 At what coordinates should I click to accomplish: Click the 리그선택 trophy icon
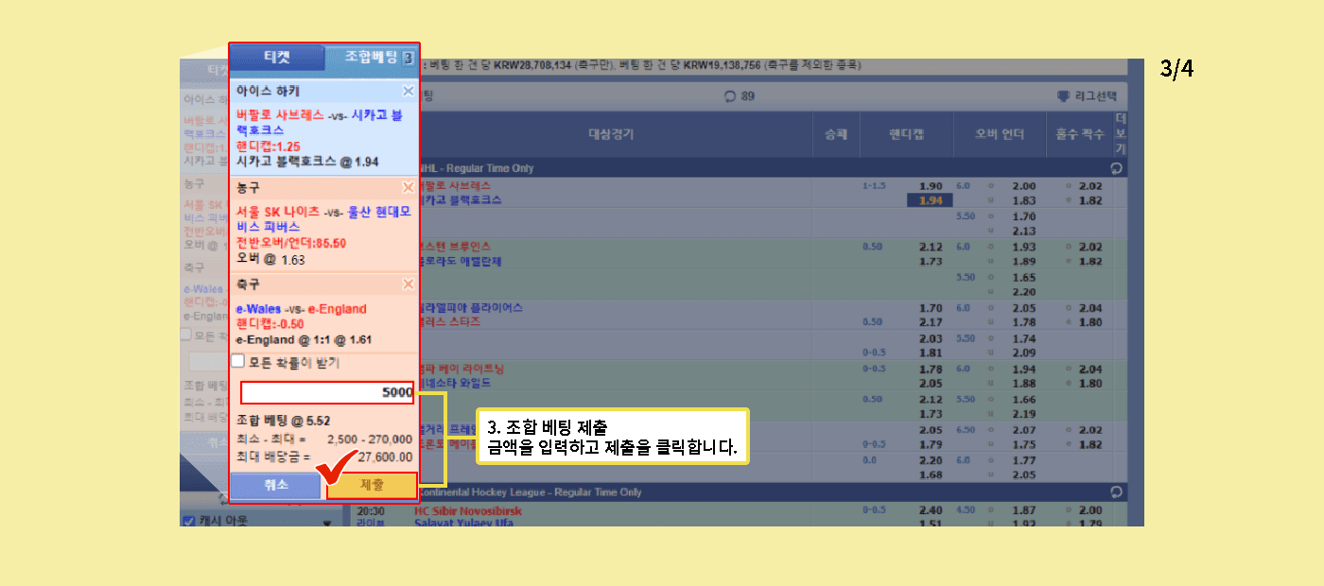(x=1062, y=95)
